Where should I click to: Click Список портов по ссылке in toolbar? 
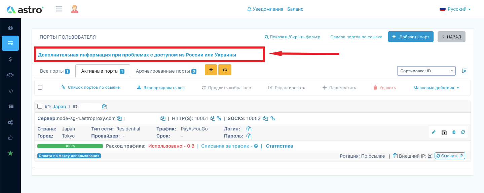coord(90,87)
